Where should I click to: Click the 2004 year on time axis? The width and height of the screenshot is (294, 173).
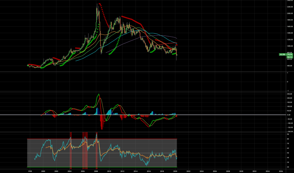[69, 171]
